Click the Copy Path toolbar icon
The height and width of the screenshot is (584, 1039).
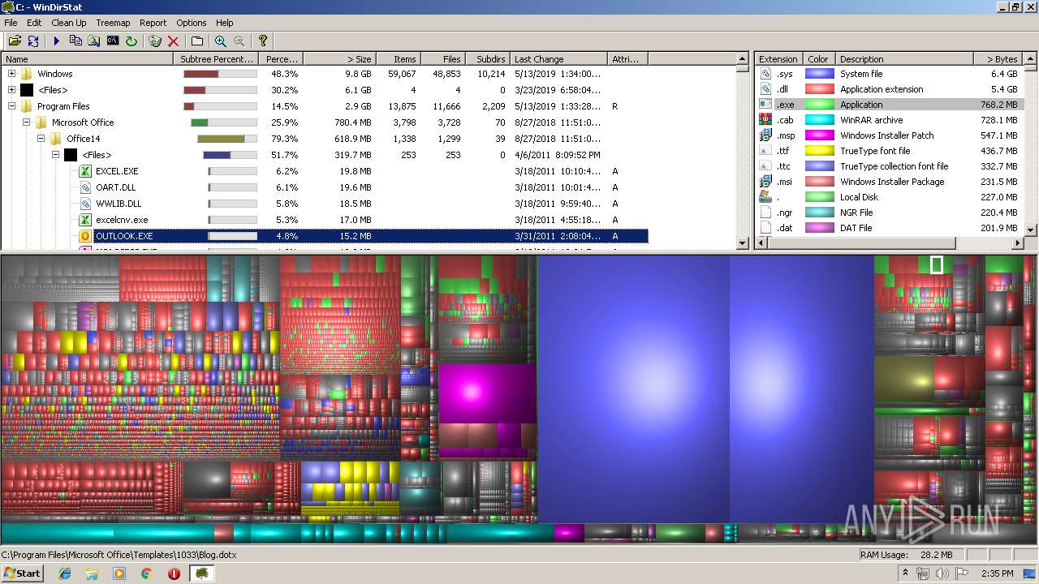coord(75,41)
